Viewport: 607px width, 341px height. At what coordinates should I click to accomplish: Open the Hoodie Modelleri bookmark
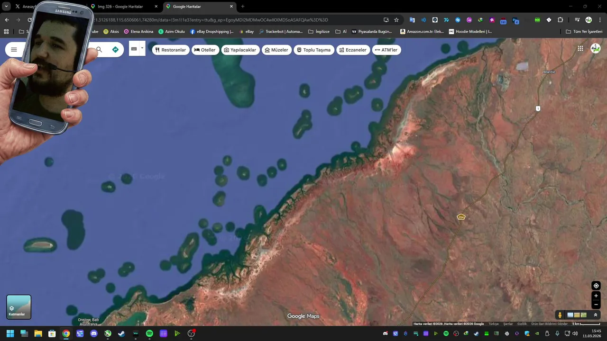click(470, 32)
